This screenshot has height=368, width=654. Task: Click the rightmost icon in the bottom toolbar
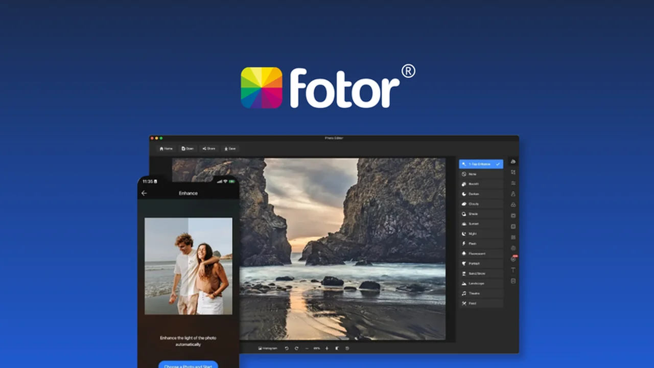[x=347, y=348]
